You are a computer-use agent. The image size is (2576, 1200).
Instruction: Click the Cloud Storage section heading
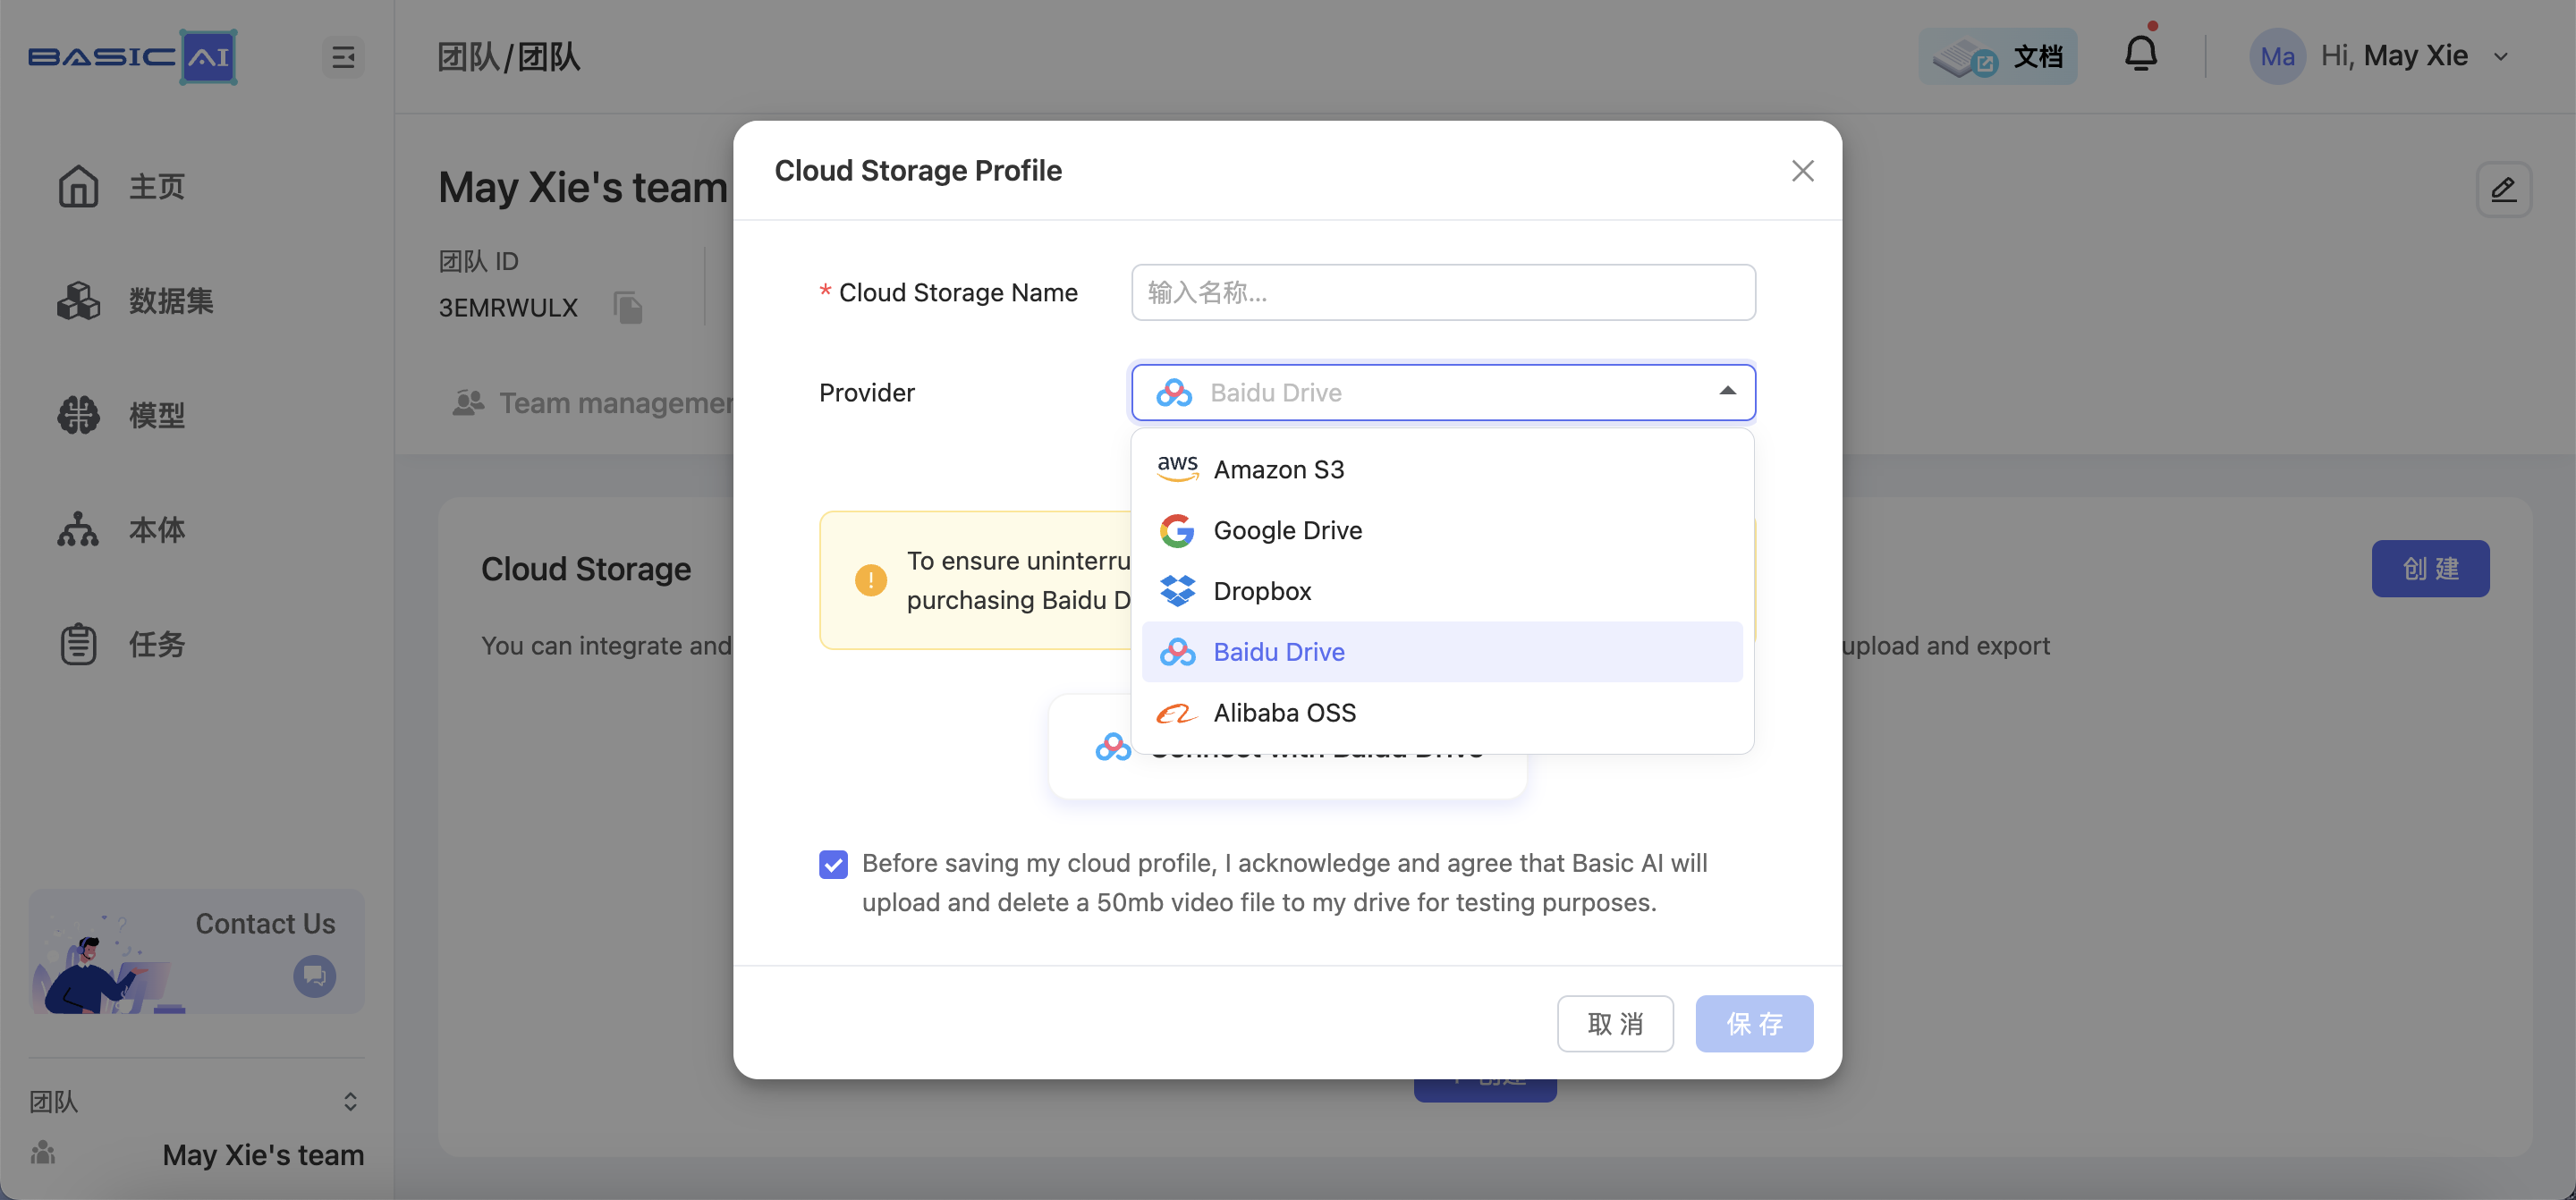pos(586,569)
